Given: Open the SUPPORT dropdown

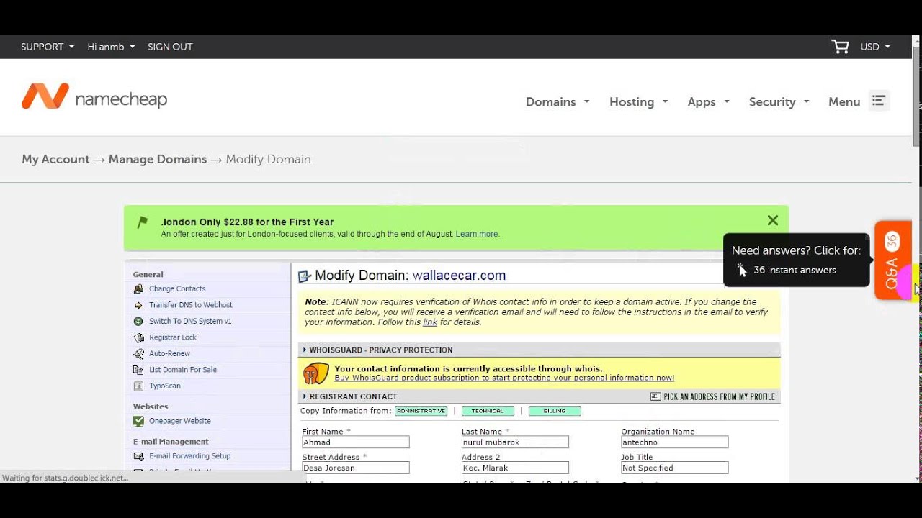Looking at the screenshot, I should [48, 47].
